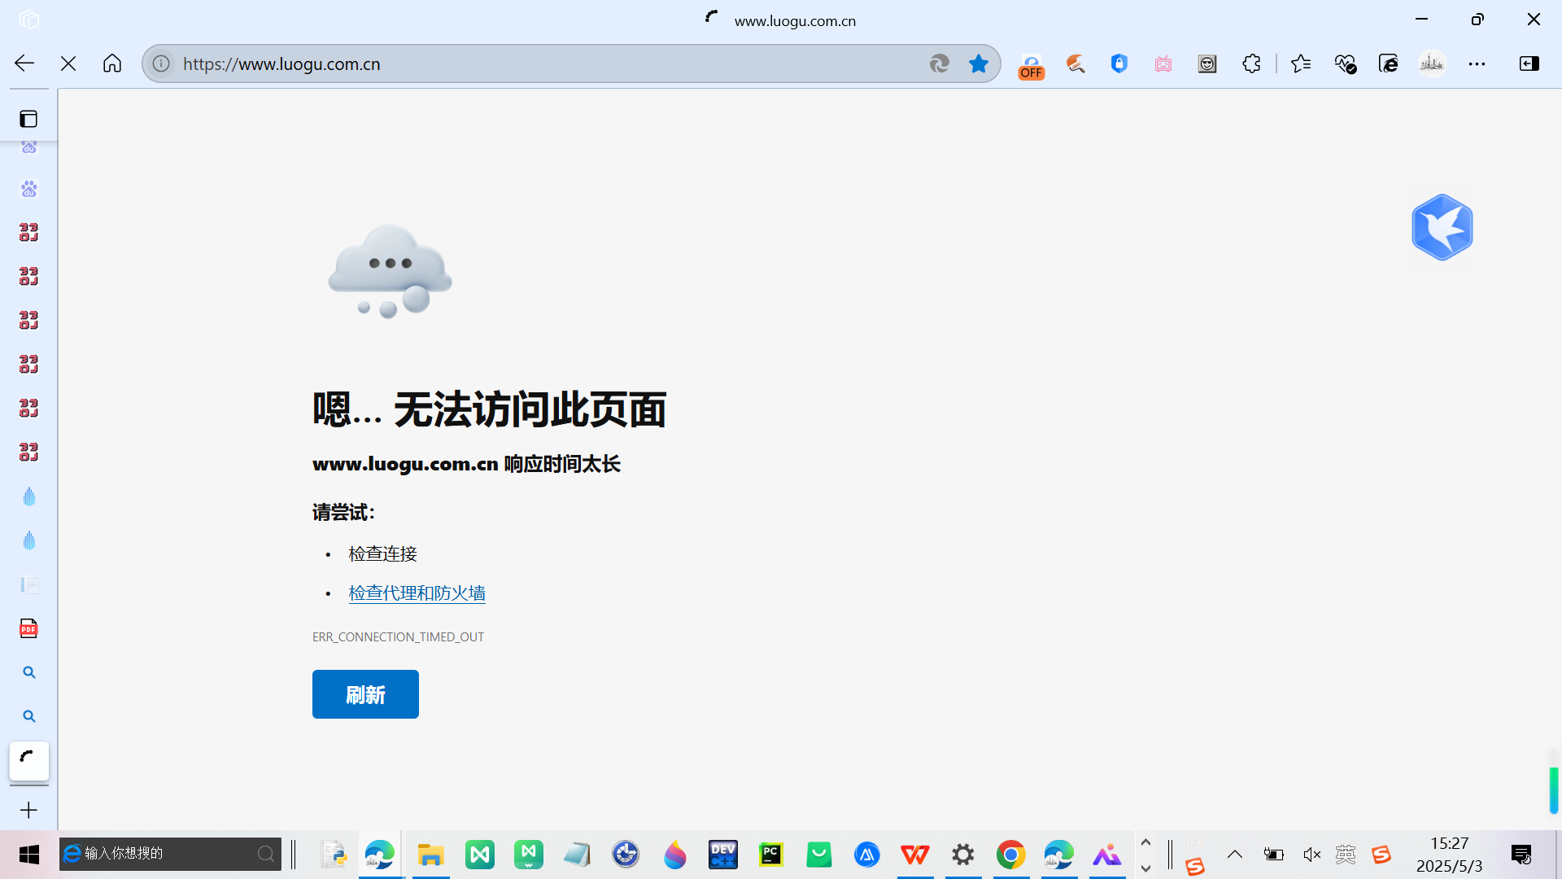Open File Explorer from the taskbar
The image size is (1562, 879).
click(430, 855)
